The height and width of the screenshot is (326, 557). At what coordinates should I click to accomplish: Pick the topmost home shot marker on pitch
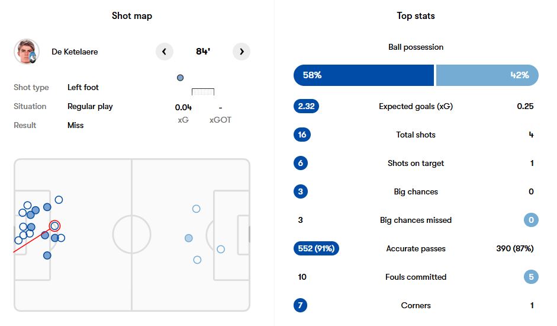[x=59, y=200]
